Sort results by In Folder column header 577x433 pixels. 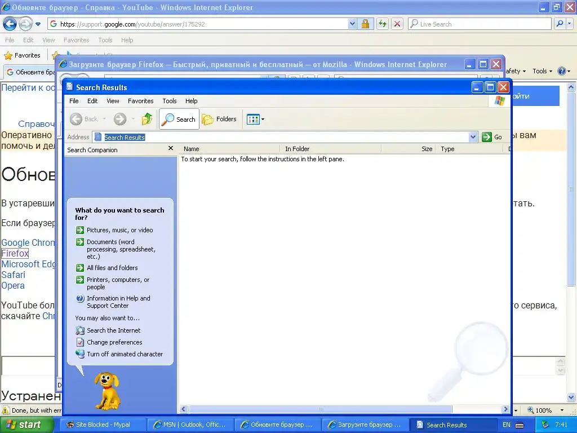pos(330,149)
